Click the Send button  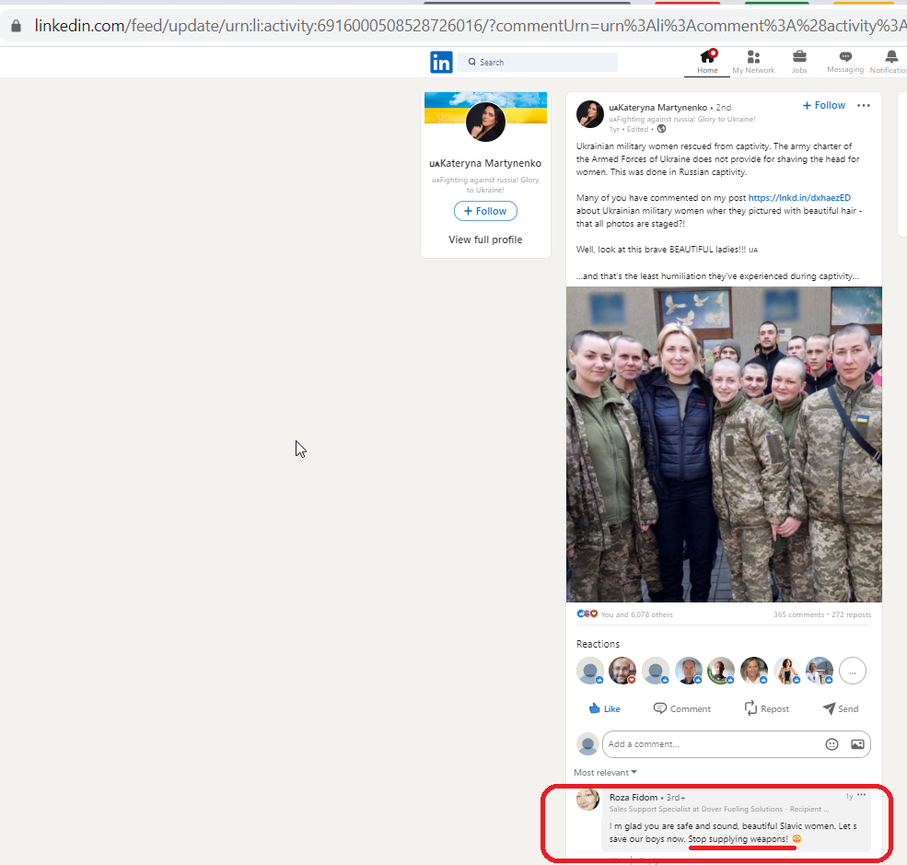[841, 708]
